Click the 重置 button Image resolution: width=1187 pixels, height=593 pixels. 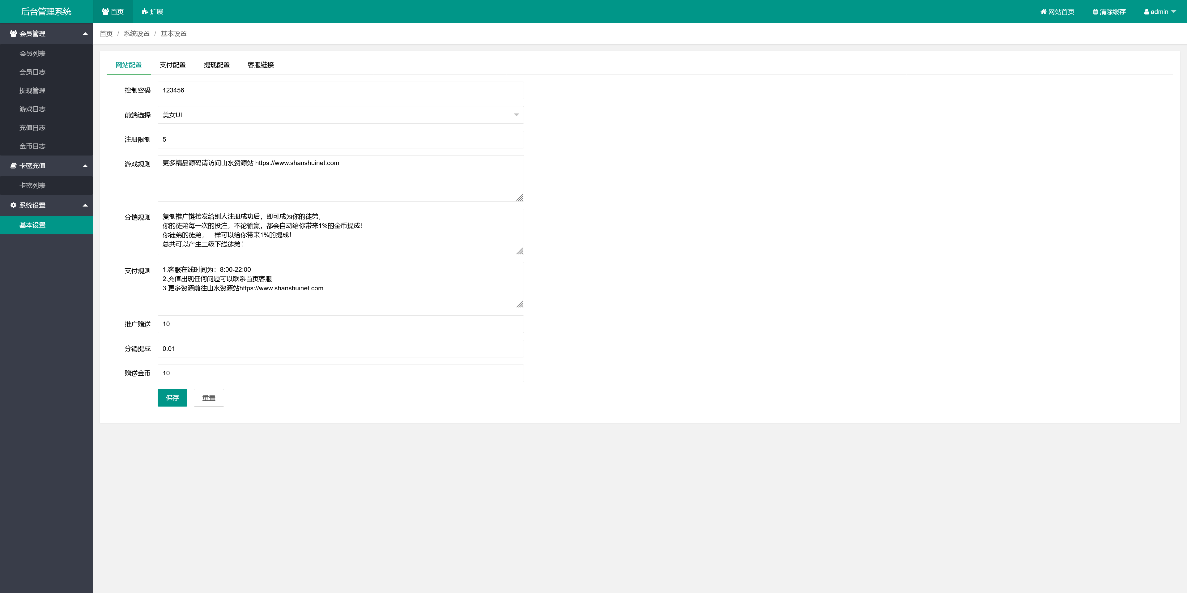pos(209,398)
